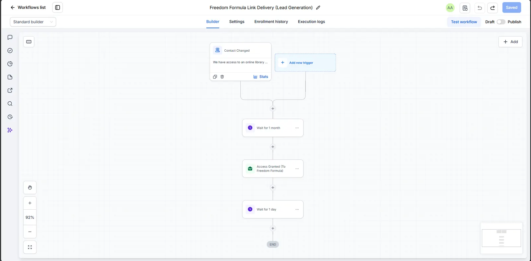Screen dimensions: 531x261
Task: Add step below Access Granted step
Action: (273, 187)
